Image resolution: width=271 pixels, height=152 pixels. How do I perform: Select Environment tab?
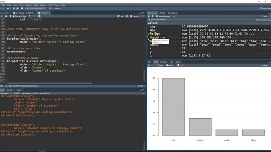click(152, 13)
